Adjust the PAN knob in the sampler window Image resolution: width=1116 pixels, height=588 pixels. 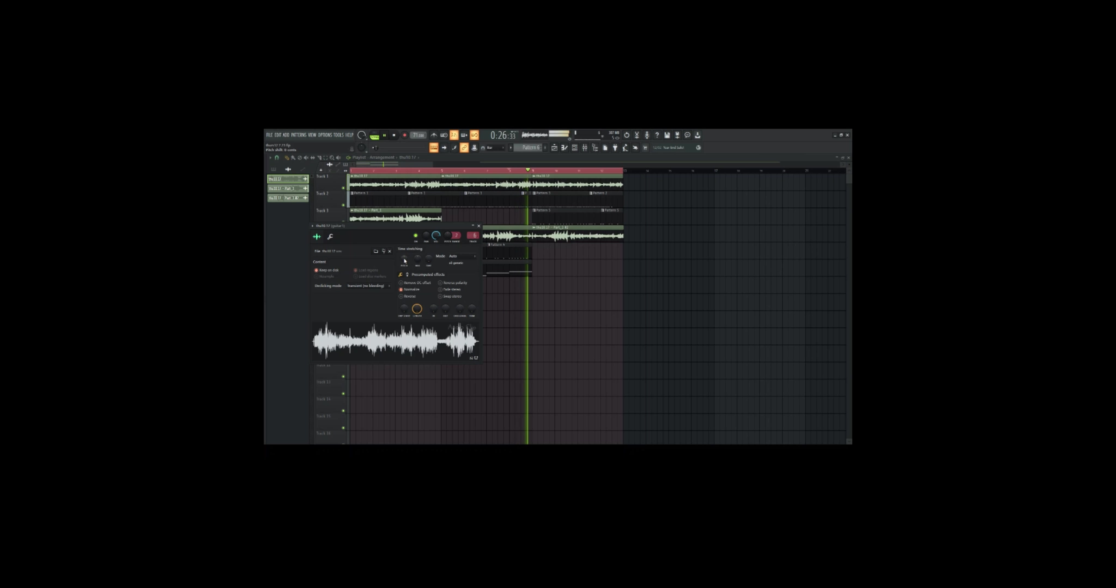click(426, 235)
